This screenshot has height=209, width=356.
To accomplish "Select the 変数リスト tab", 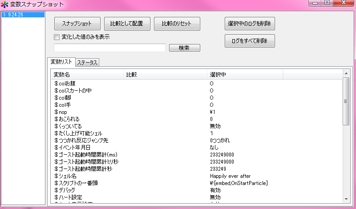I will (x=61, y=62).
